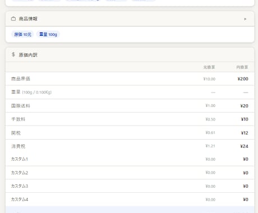Click the 商品情報 section header

[x=130, y=19]
